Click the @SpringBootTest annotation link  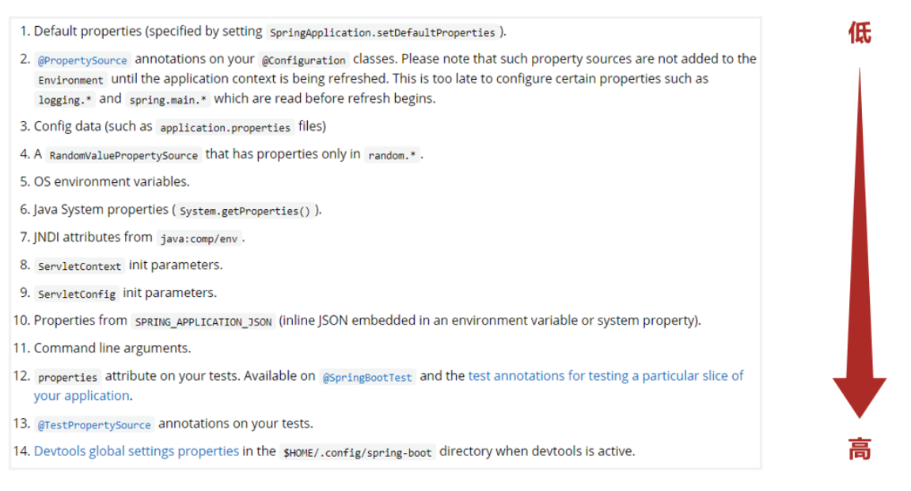tap(367, 378)
